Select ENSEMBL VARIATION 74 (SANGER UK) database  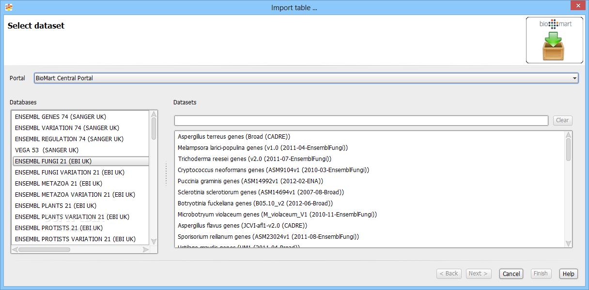tap(81, 128)
